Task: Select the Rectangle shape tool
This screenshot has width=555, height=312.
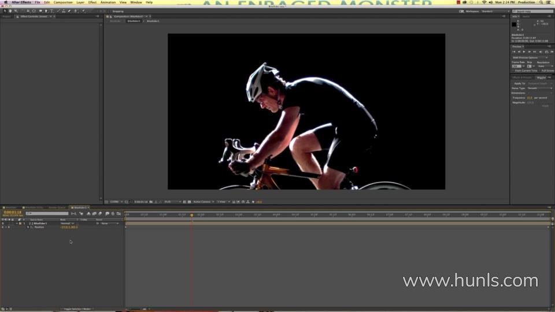Action: (x=40, y=11)
